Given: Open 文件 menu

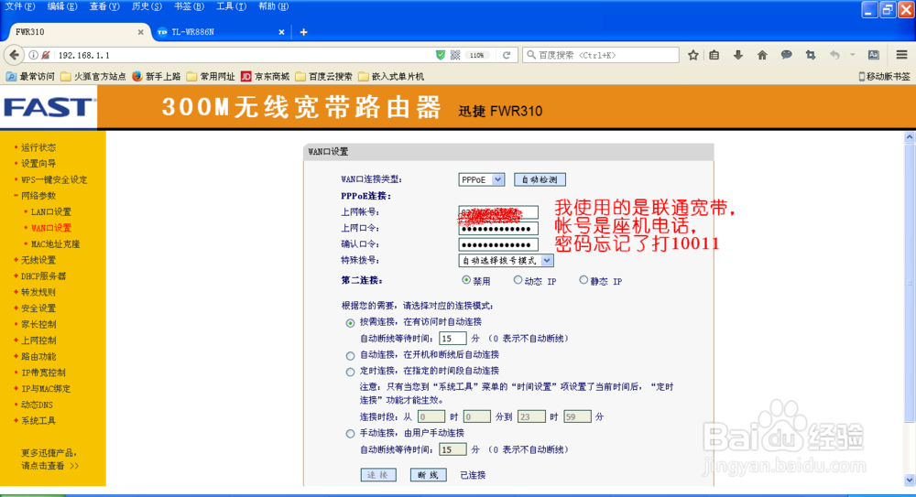Looking at the screenshot, I should click(20, 6).
